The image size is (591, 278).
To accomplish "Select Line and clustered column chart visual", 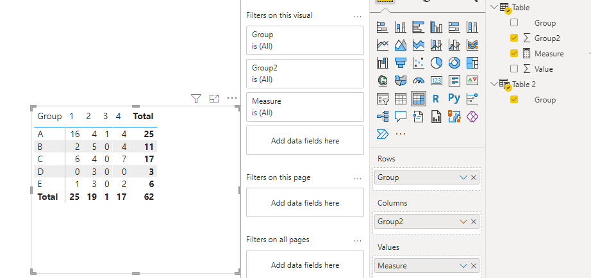I will point(454,45).
